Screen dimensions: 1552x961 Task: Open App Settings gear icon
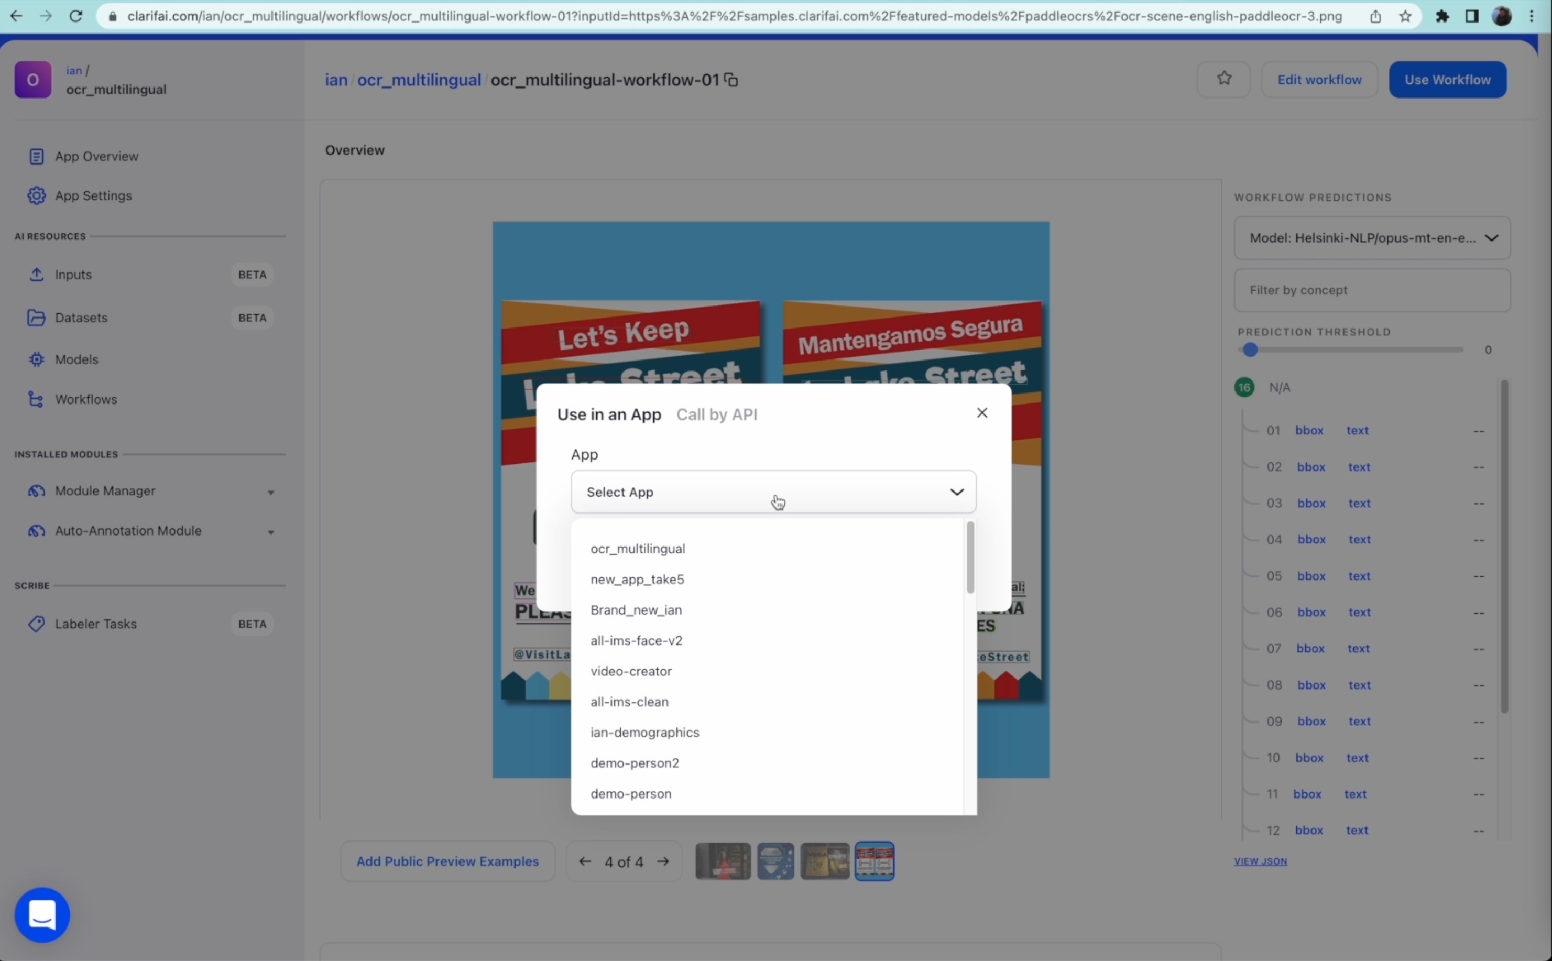36,196
